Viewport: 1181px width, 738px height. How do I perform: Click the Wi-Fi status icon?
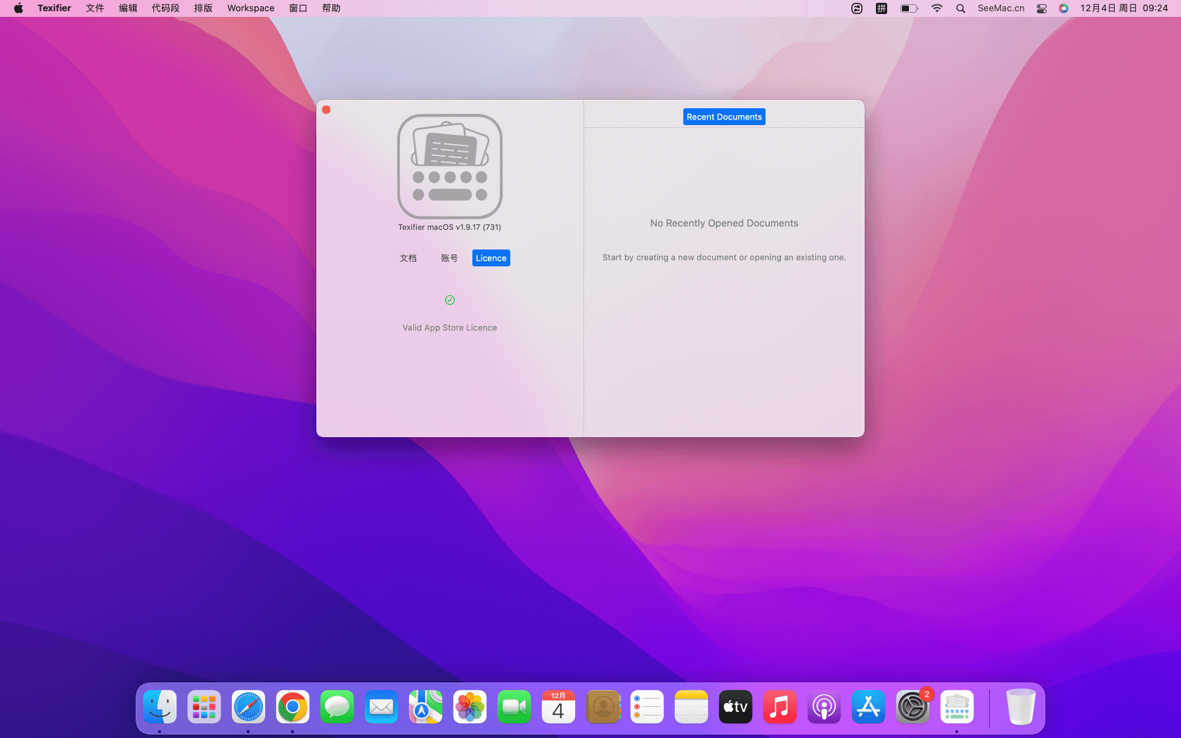pos(936,8)
